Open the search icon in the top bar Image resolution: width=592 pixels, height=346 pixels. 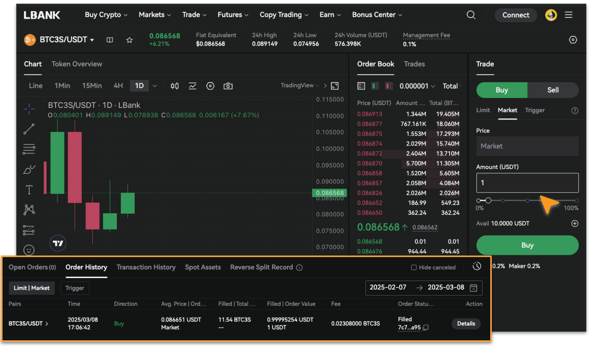click(x=471, y=14)
